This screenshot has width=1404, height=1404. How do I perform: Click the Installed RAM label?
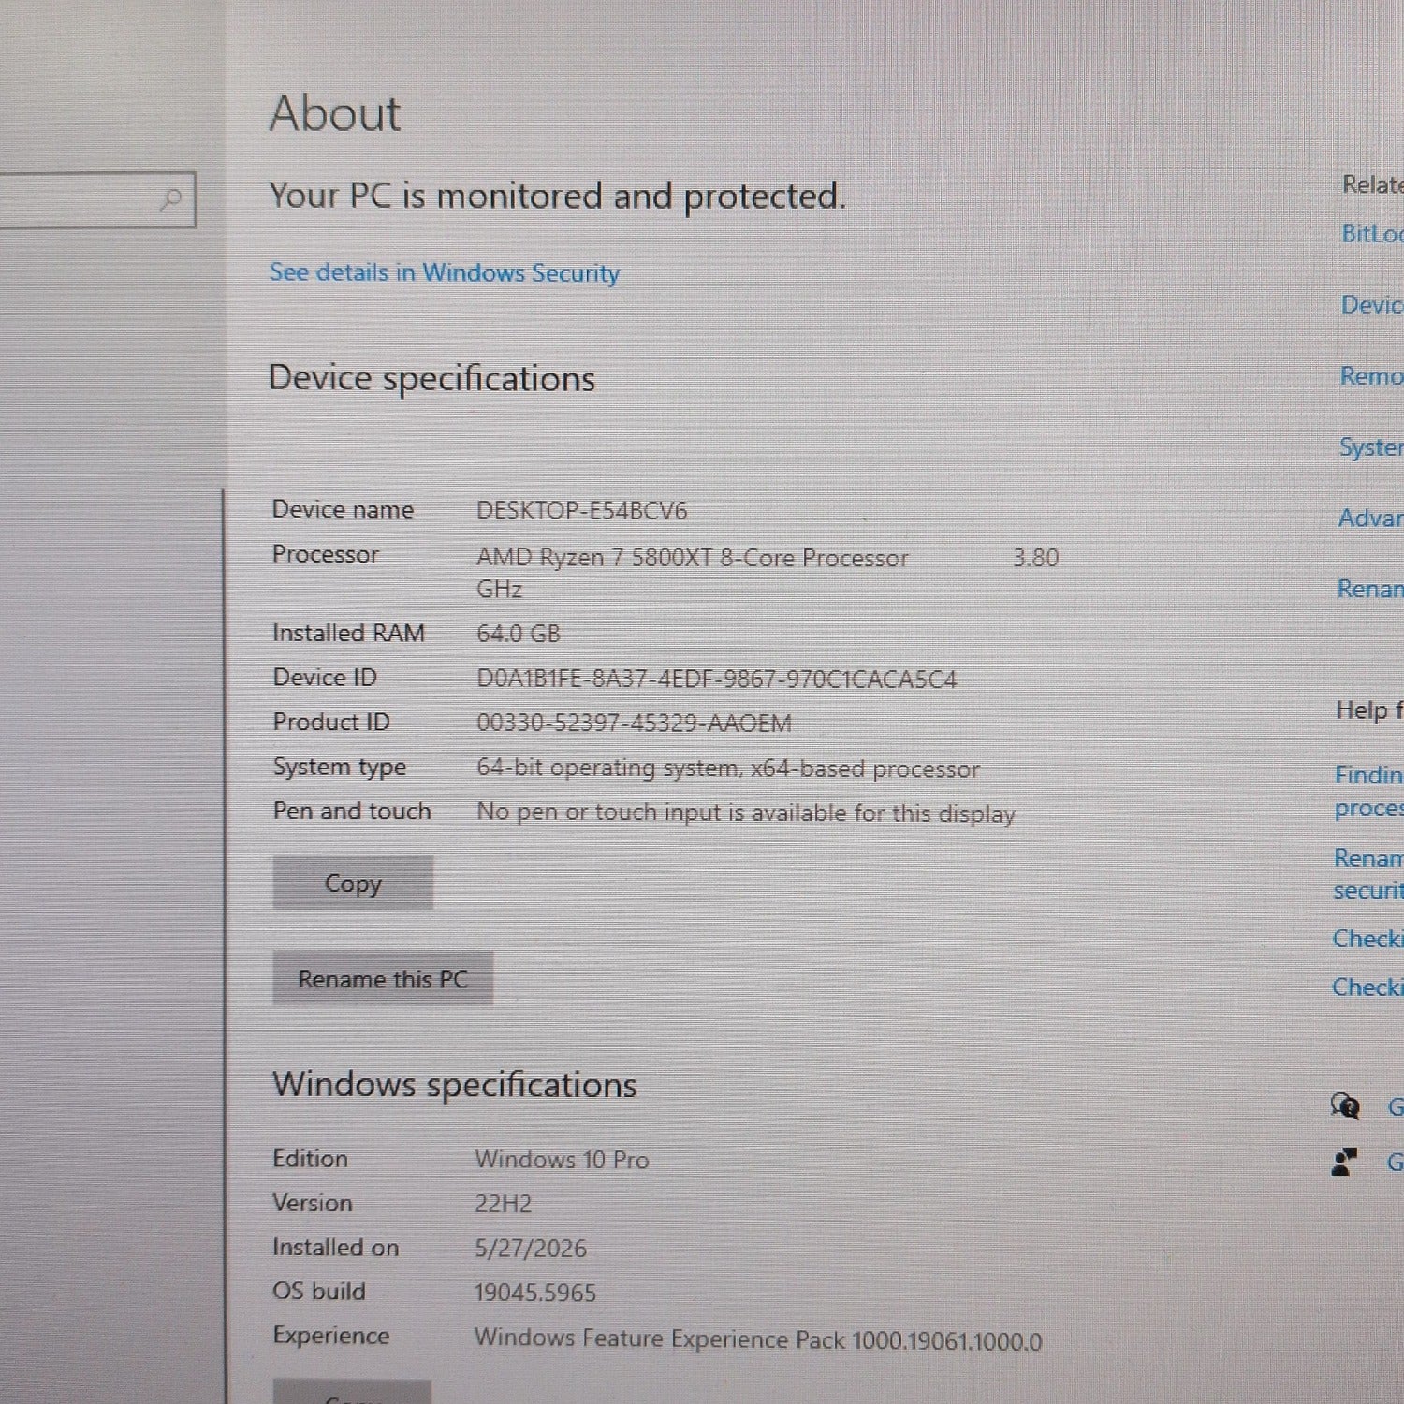point(348,633)
